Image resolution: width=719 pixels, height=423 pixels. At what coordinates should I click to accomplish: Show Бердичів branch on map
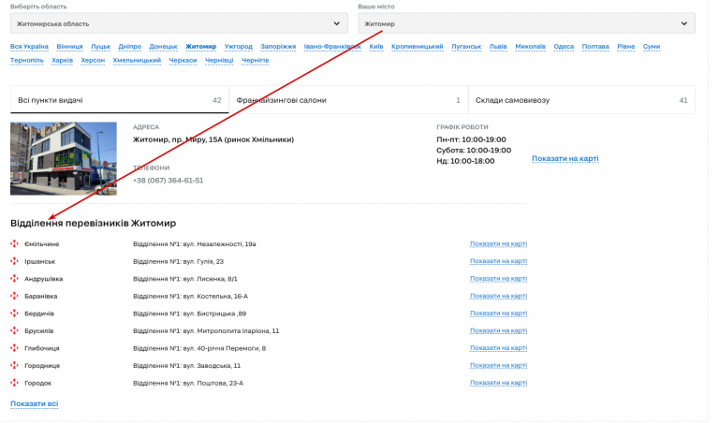(x=498, y=314)
